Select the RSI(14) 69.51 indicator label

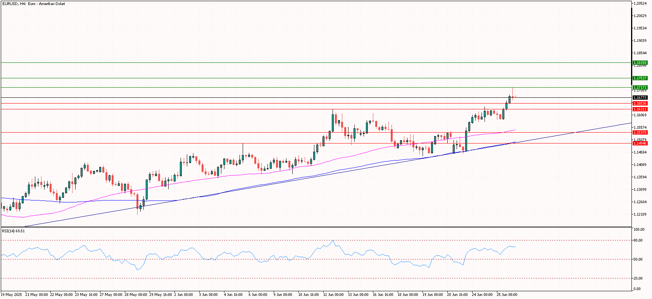click(x=14, y=231)
